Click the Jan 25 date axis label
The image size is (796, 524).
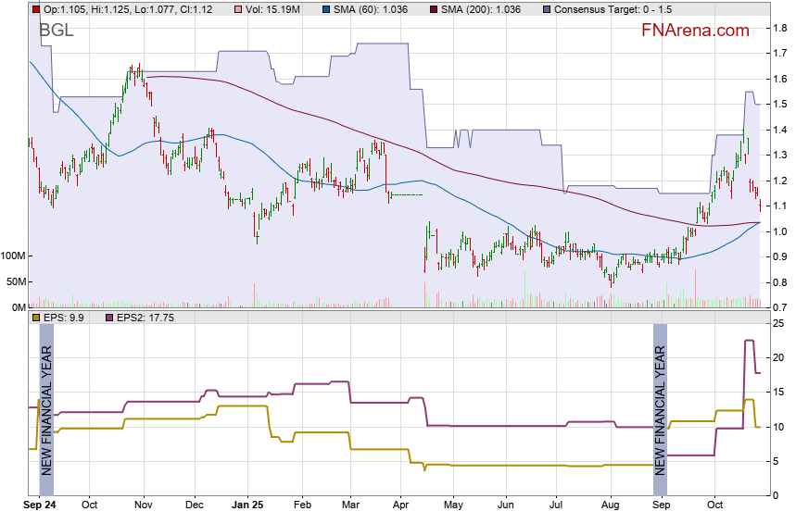[247, 505]
